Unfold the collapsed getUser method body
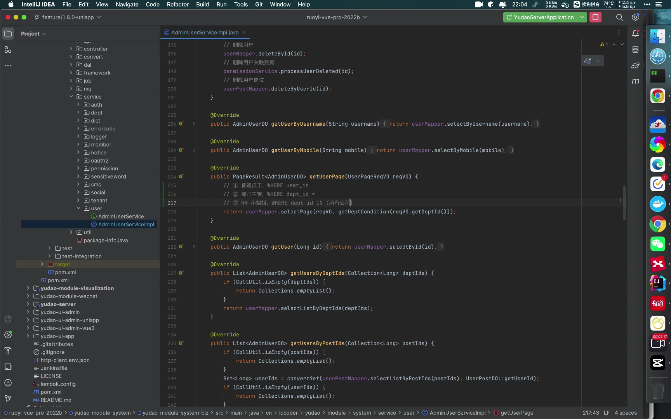671x419 pixels. [194, 247]
